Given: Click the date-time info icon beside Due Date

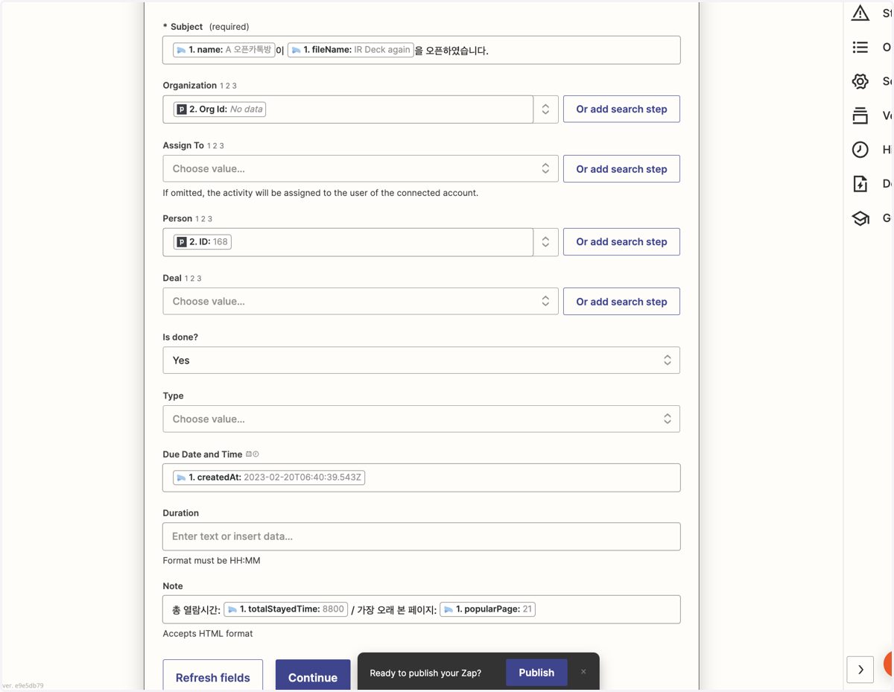Looking at the screenshot, I should (253, 454).
